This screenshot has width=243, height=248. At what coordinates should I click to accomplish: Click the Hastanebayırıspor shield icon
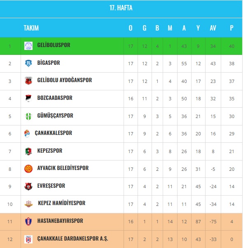pyautogui.click(x=28, y=222)
